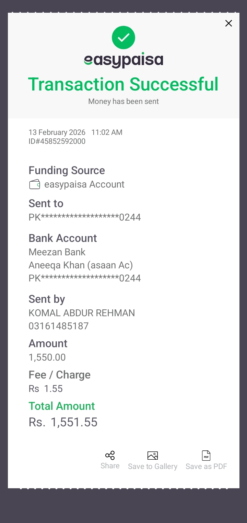Tap the transaction date 13 February 2026
The height and width of the screenshot is (523, 247).
tap(58, 132)
